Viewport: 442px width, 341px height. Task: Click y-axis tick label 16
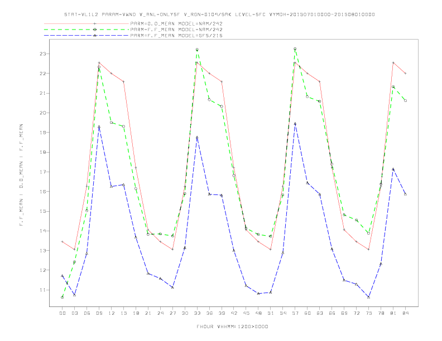[42, 192]
